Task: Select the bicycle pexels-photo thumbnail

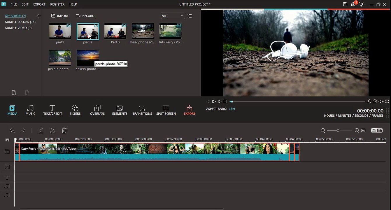Action: pos(60,58)
